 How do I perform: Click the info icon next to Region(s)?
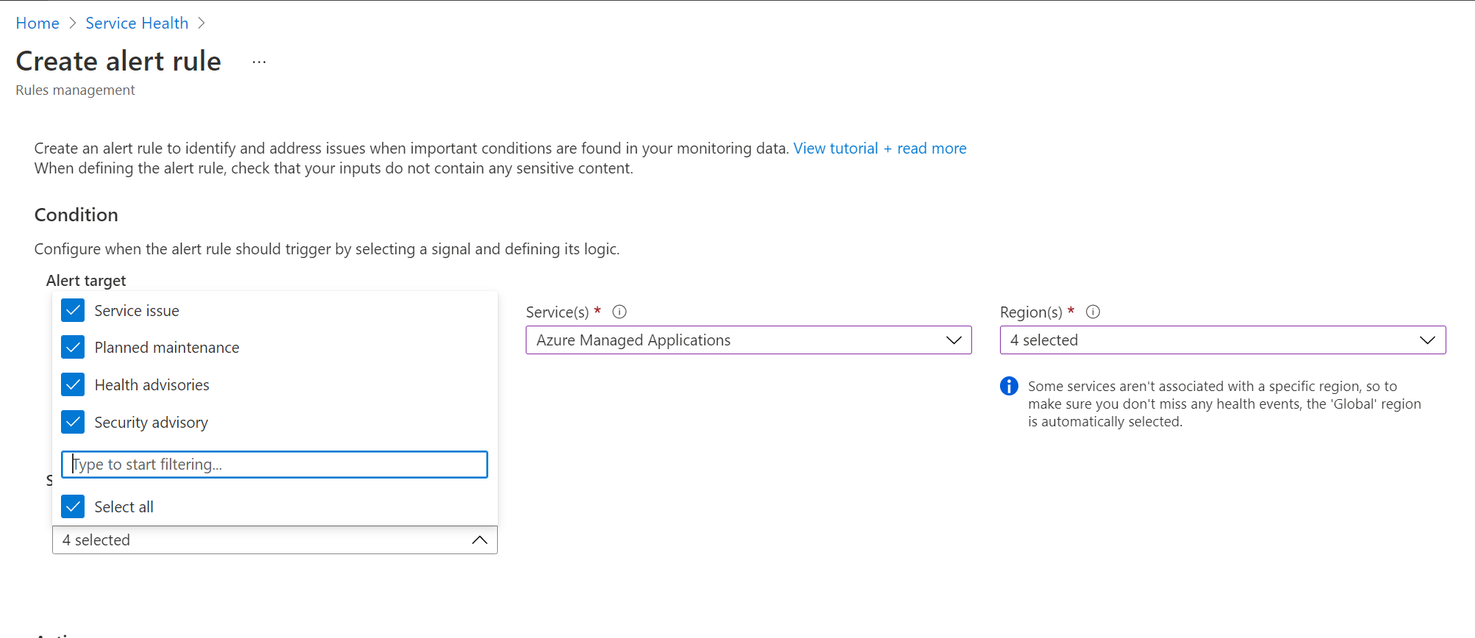tap(1093, 312)
